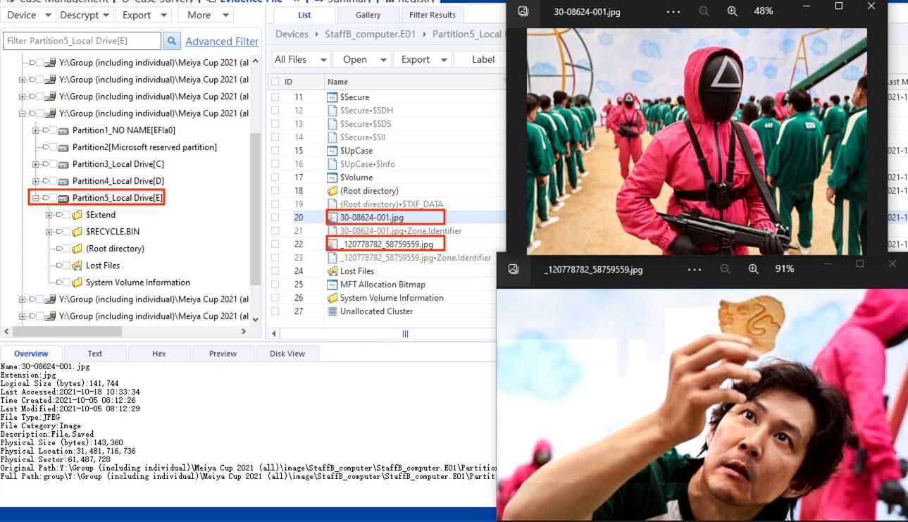
Task: Click the (Root directory) folder icon in row 18
Action: tap(332, 191)
